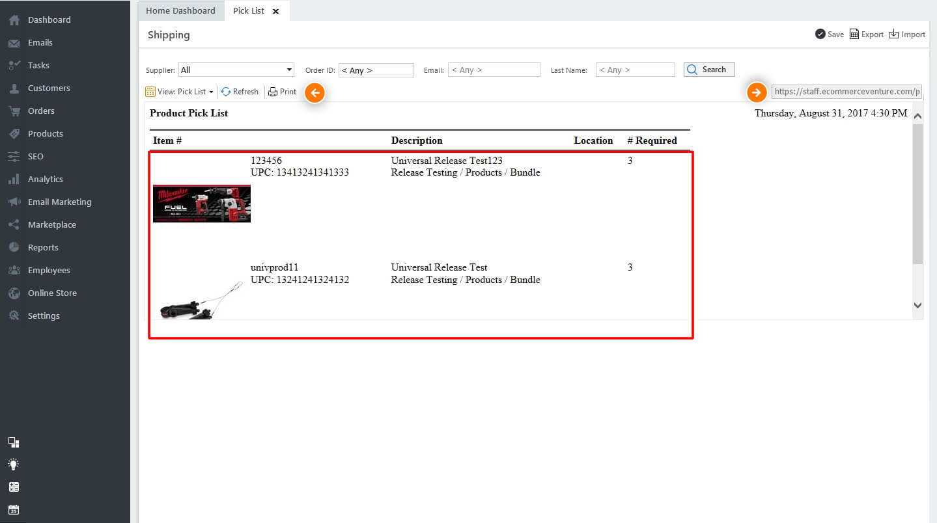The width and height of the screenshot is (937, 523).
Task: Click the staff.ecommerceventure.com URL field
Action: (x=846, y=92)
